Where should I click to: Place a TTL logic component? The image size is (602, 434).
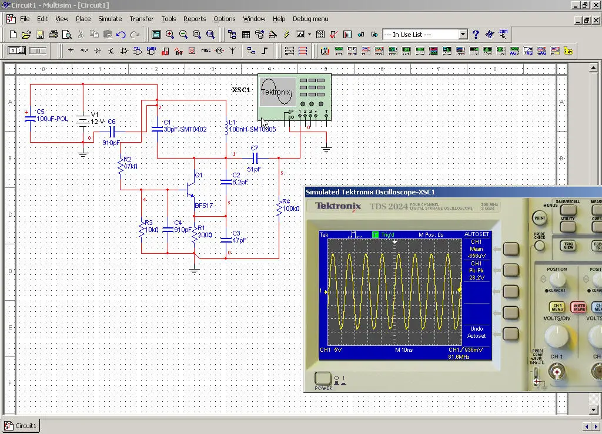(x=138, y=51)
